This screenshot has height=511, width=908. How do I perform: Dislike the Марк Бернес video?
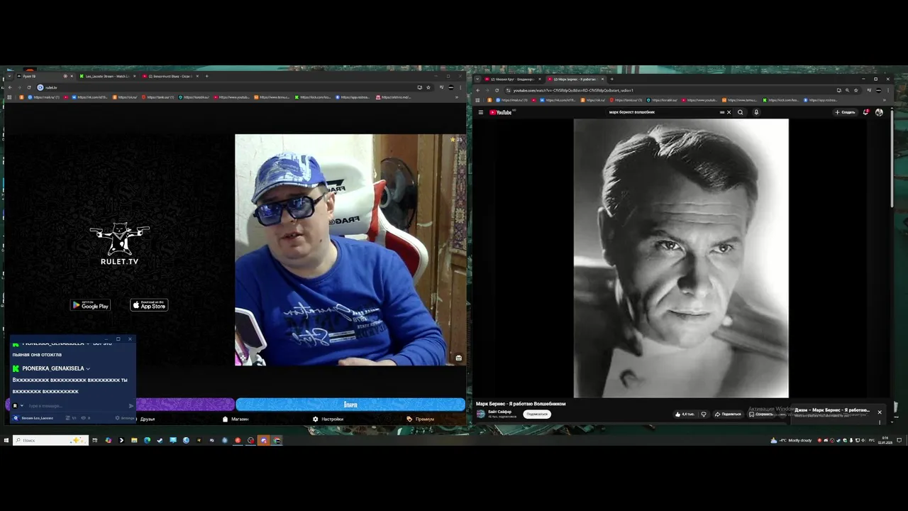pos(704,414)
